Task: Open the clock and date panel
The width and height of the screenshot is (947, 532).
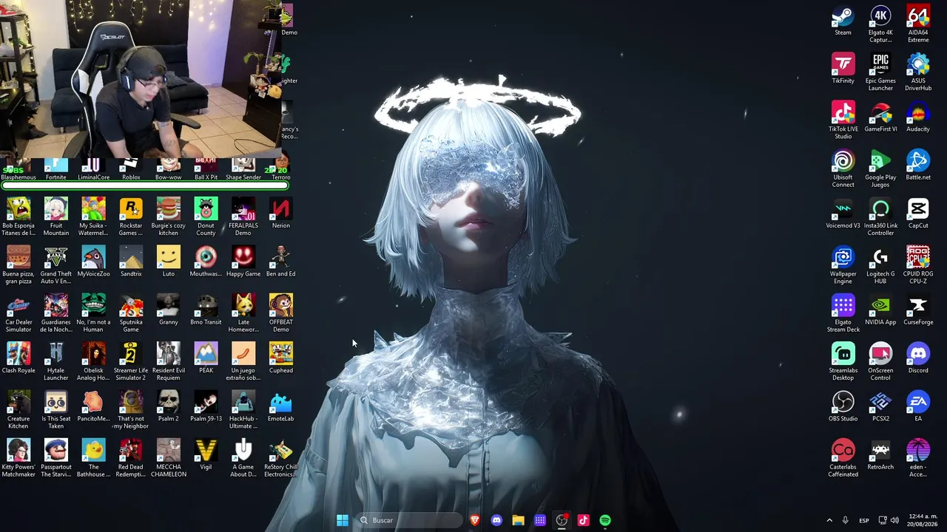Action: click(923, 520)
